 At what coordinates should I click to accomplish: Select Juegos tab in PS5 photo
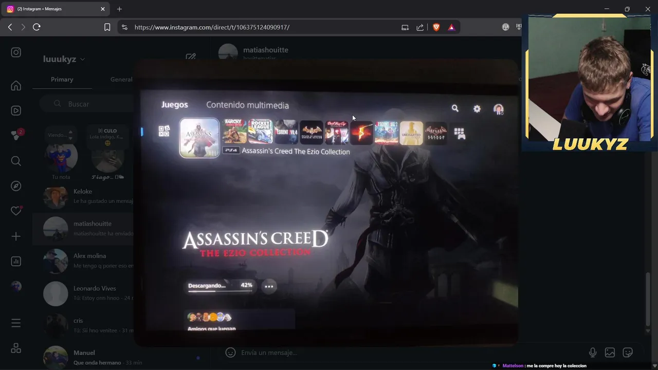175,105
